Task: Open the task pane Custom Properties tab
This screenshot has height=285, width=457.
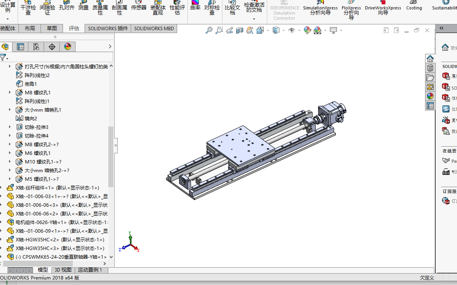Action: [430, 106]
